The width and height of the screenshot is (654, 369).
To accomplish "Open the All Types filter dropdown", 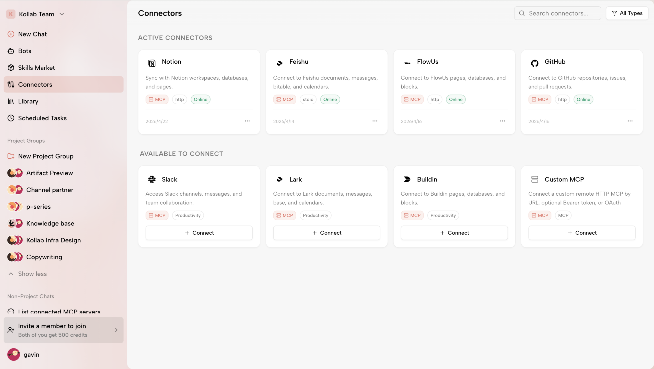I will click(627, 13).
